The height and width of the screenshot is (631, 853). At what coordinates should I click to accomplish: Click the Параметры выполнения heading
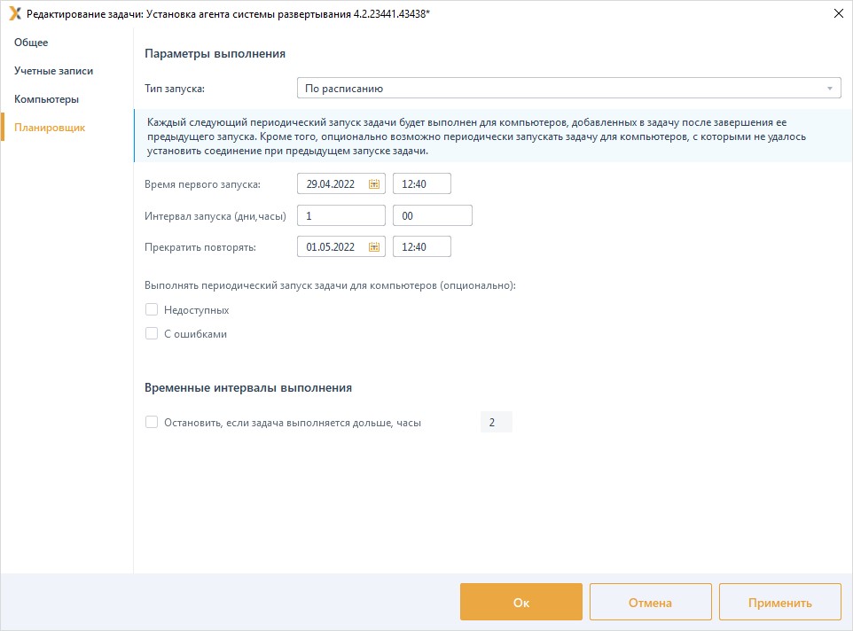tap(215, 54)
